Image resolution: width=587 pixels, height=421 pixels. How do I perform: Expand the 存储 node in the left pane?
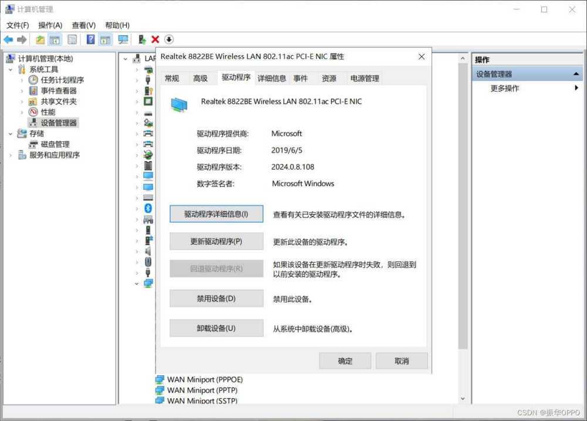pyautogui.click(x=10, y=133)
